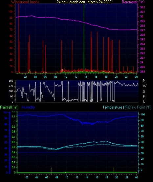Image resolution: width=153 pixels, height=182 pixels.
Task: Click the W compass label on direction graph
Action: pos(144,86)
